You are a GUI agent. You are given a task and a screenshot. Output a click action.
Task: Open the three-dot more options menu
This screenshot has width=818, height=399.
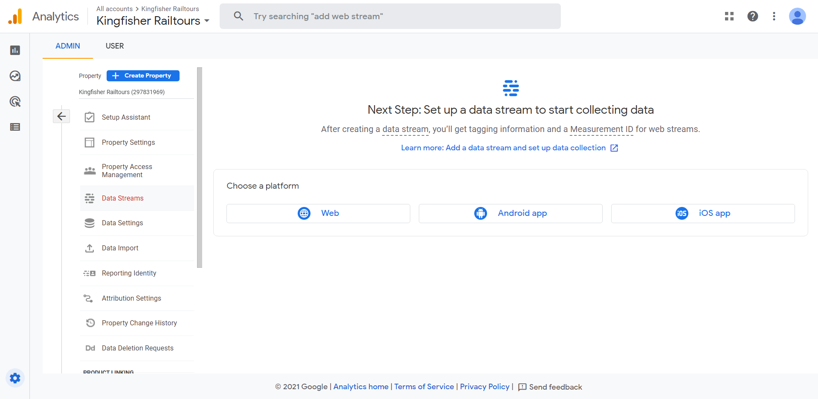[x=774, y=16]
